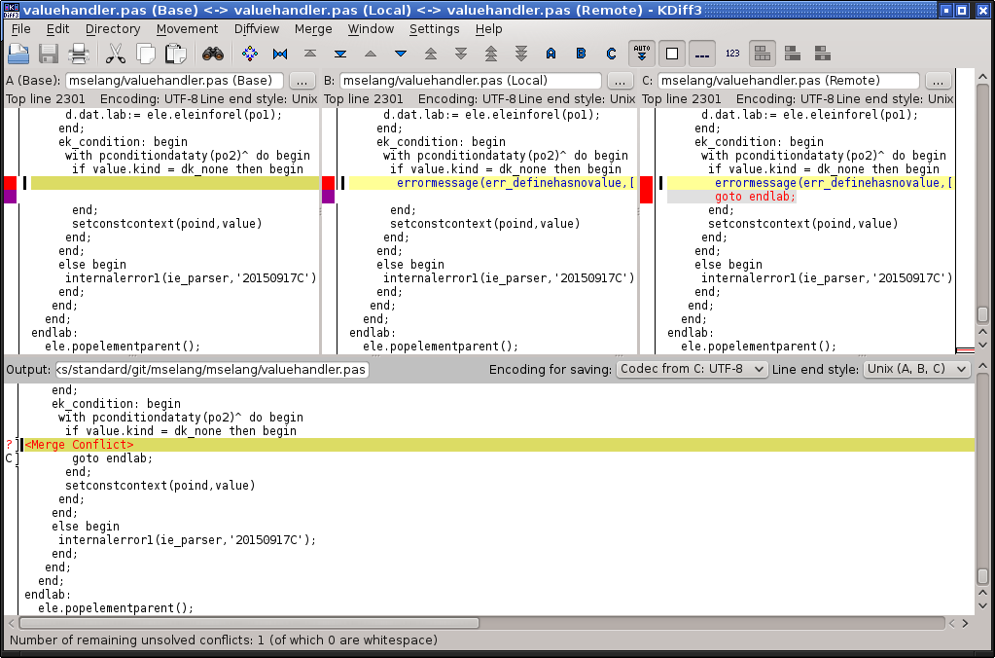Open the Merge menu
The image size is (995, 658).
pyautogui.click(x=313, y=29)
